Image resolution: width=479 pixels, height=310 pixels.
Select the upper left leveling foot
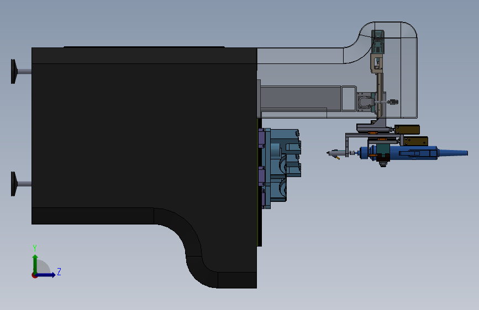click(20, 71)
